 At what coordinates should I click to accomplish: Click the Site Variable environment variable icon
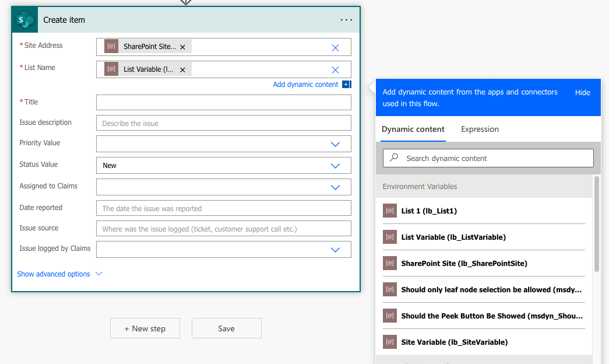click(x=390, y=342)
